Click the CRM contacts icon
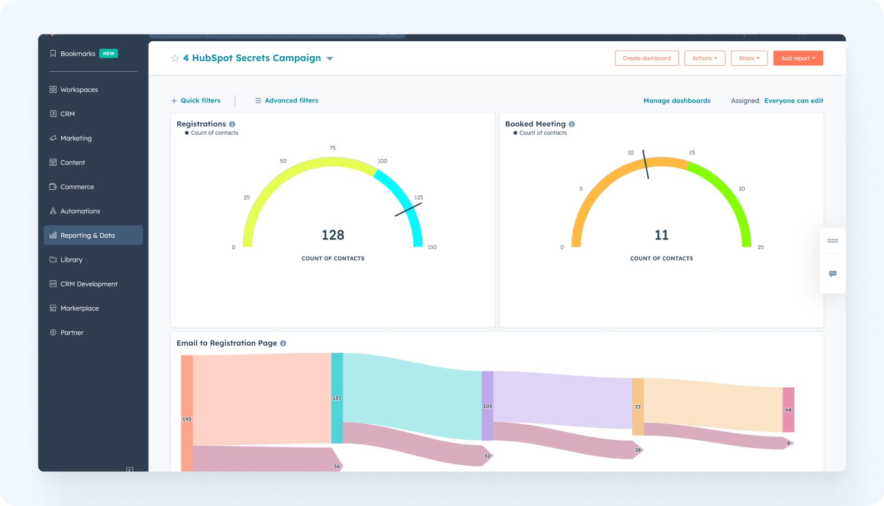This screenshot has width=884, height=506. pos(53,114)
